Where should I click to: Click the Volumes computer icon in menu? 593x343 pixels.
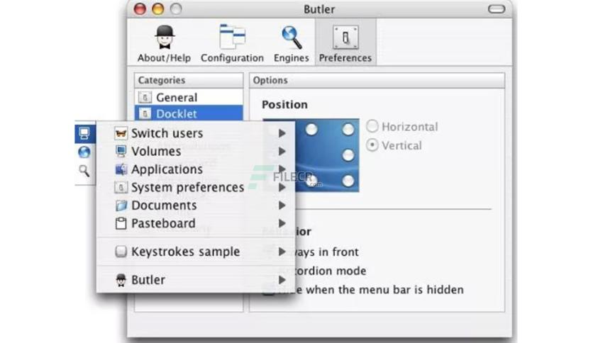pos(121,151)
